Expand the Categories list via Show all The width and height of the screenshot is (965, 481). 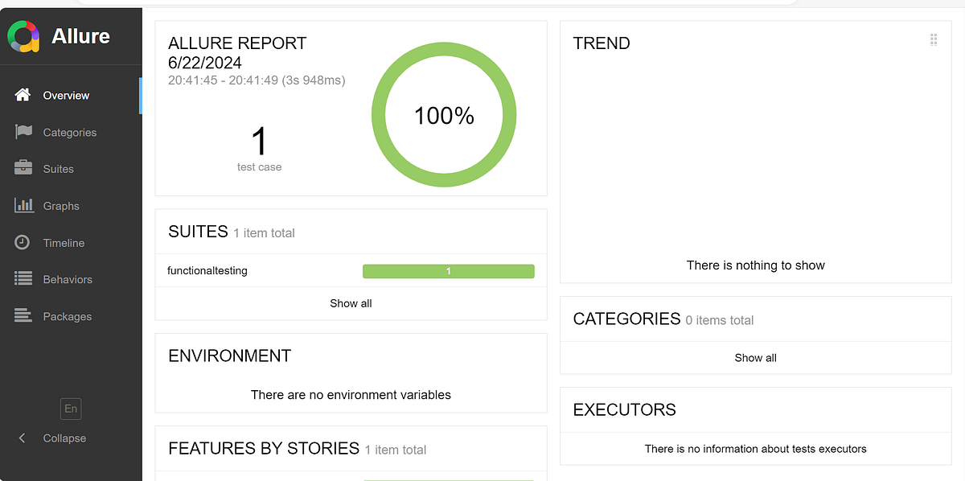(x=755, y=357)
